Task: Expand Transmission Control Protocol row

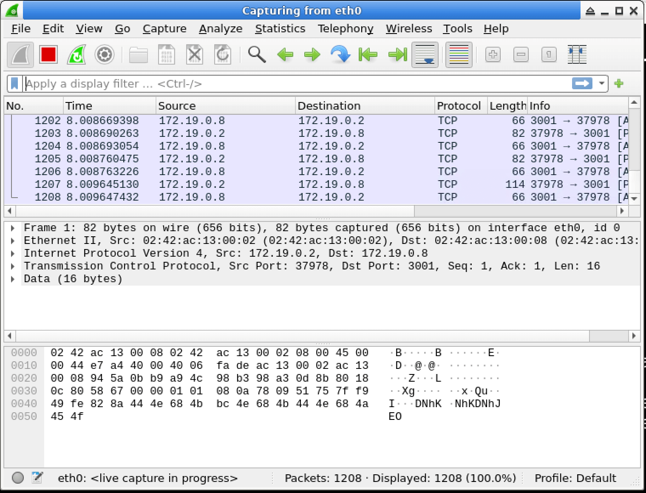Action: click(x=13, y=266)
